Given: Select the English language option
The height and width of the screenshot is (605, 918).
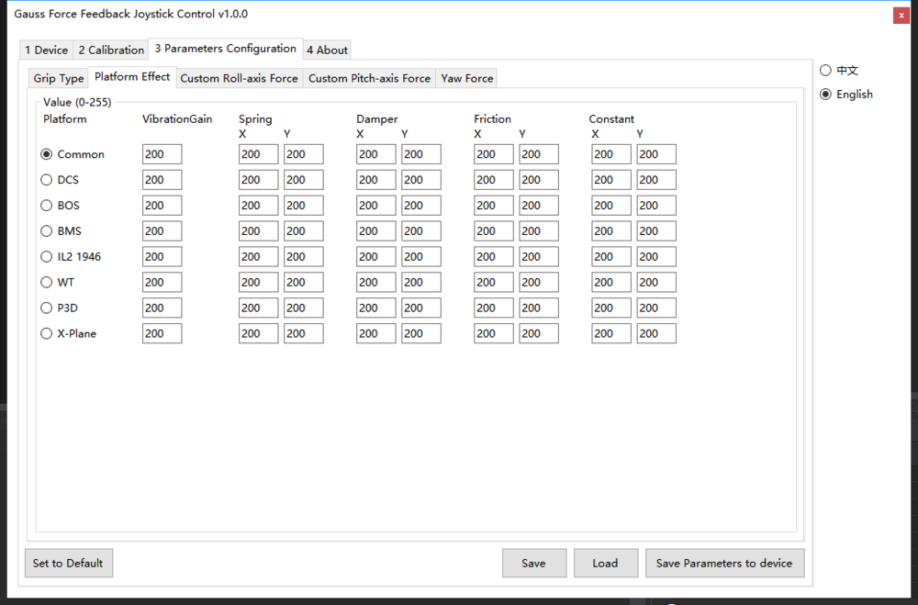Looking at the screenshot, I should pos(846,95).
